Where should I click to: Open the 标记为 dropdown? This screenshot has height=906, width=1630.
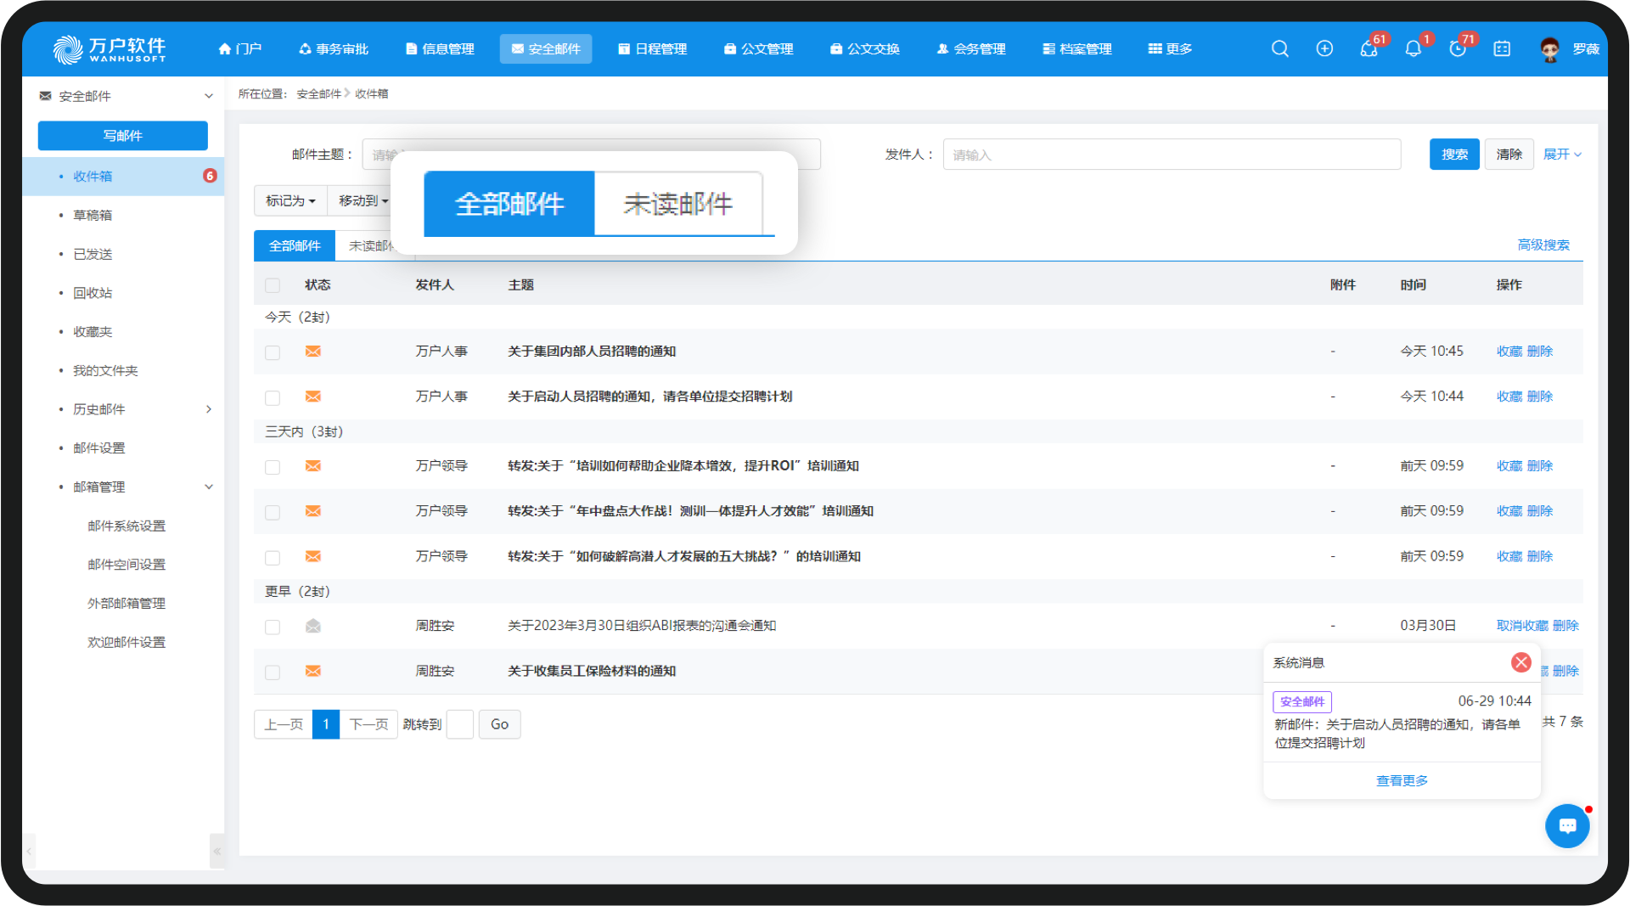point(290,201)
